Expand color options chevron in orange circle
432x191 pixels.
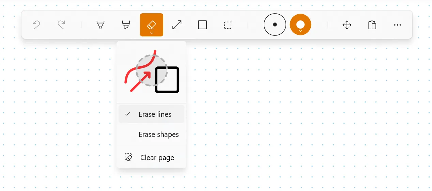click(300, 31)
